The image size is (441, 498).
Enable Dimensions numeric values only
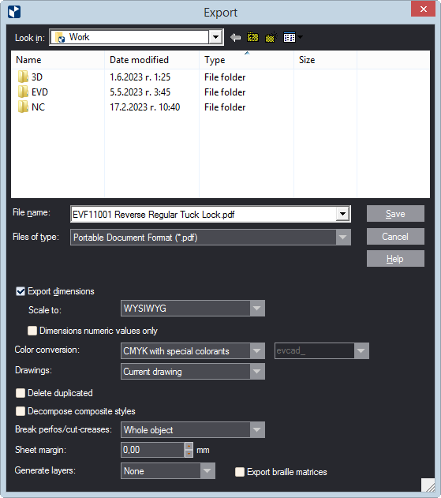(x=32, y=331)
